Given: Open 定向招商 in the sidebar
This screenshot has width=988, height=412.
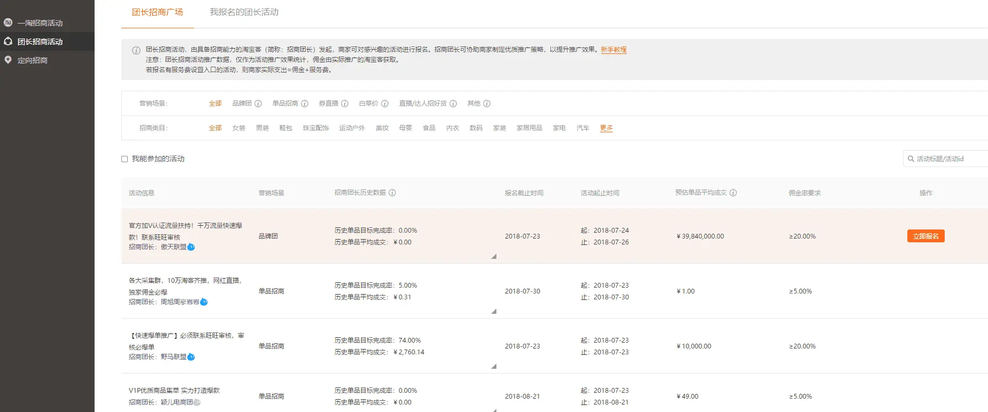Looking at the screenshot, I should (33, 60).
